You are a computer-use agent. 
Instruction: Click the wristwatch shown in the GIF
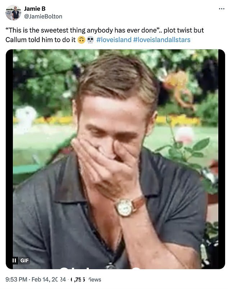click(126, 207)
